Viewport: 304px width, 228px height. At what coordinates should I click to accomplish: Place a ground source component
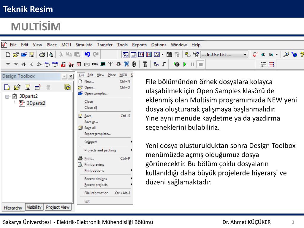coord(8,64)
